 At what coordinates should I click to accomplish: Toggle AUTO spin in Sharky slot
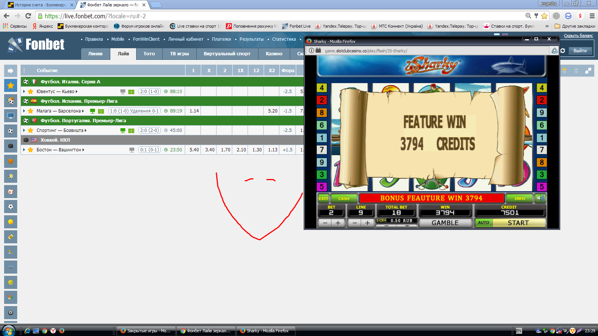[484, 223]
